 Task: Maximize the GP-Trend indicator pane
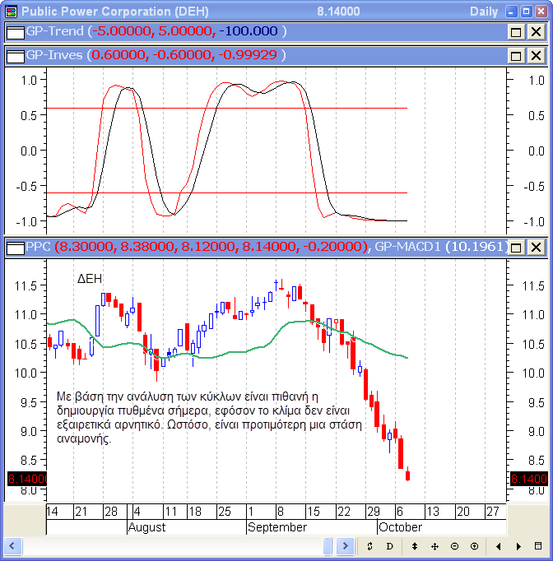click(517, 32)
